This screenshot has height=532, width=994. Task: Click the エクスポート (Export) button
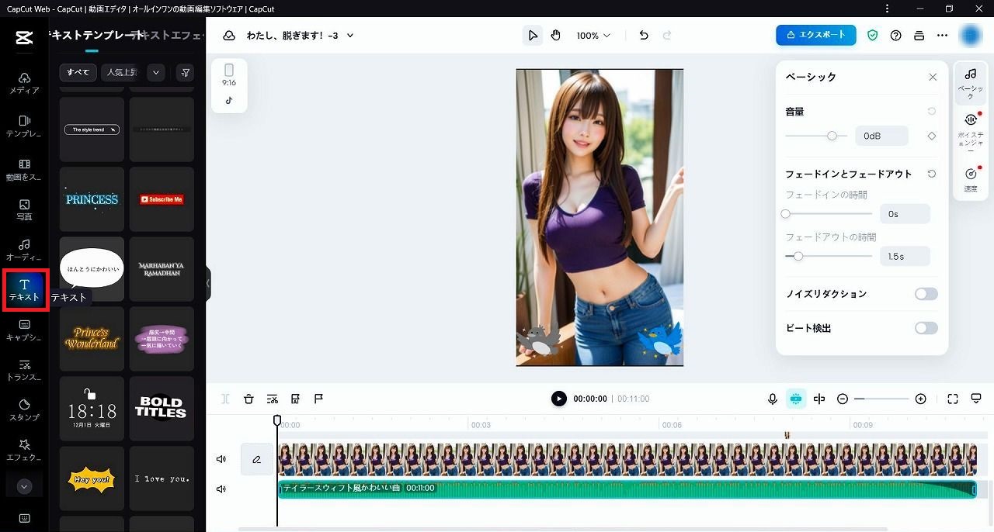coord(815,35)
